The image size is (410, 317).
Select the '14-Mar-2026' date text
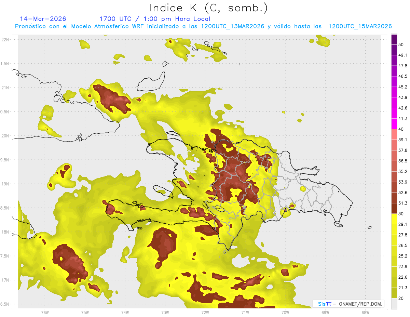[43, 19]
